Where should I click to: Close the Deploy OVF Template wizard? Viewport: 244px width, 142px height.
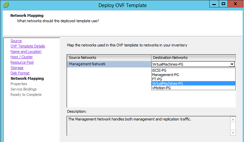click(x=235, y=4)
